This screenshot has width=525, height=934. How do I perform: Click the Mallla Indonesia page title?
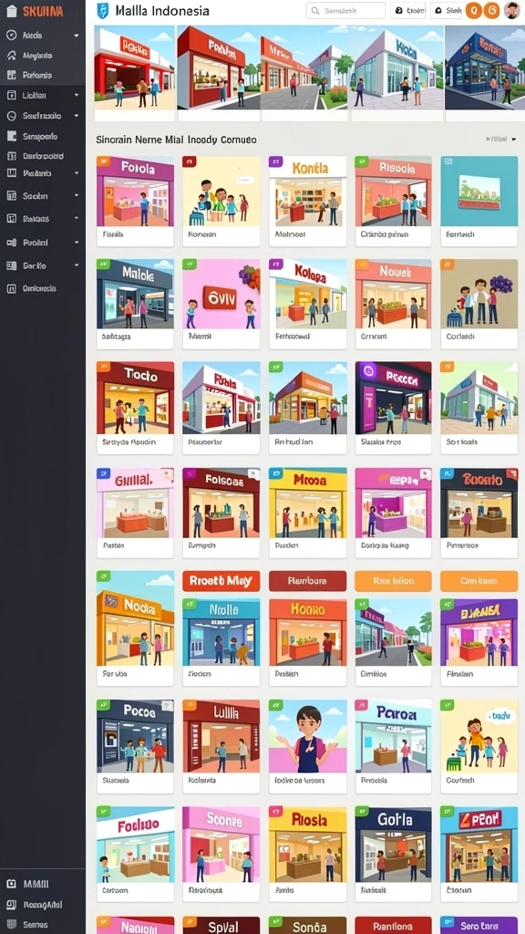162,11
